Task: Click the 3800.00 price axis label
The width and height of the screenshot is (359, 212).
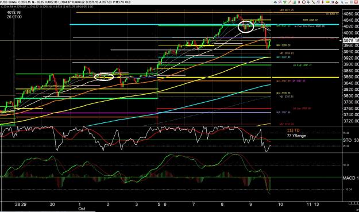Action: [351, 96]
